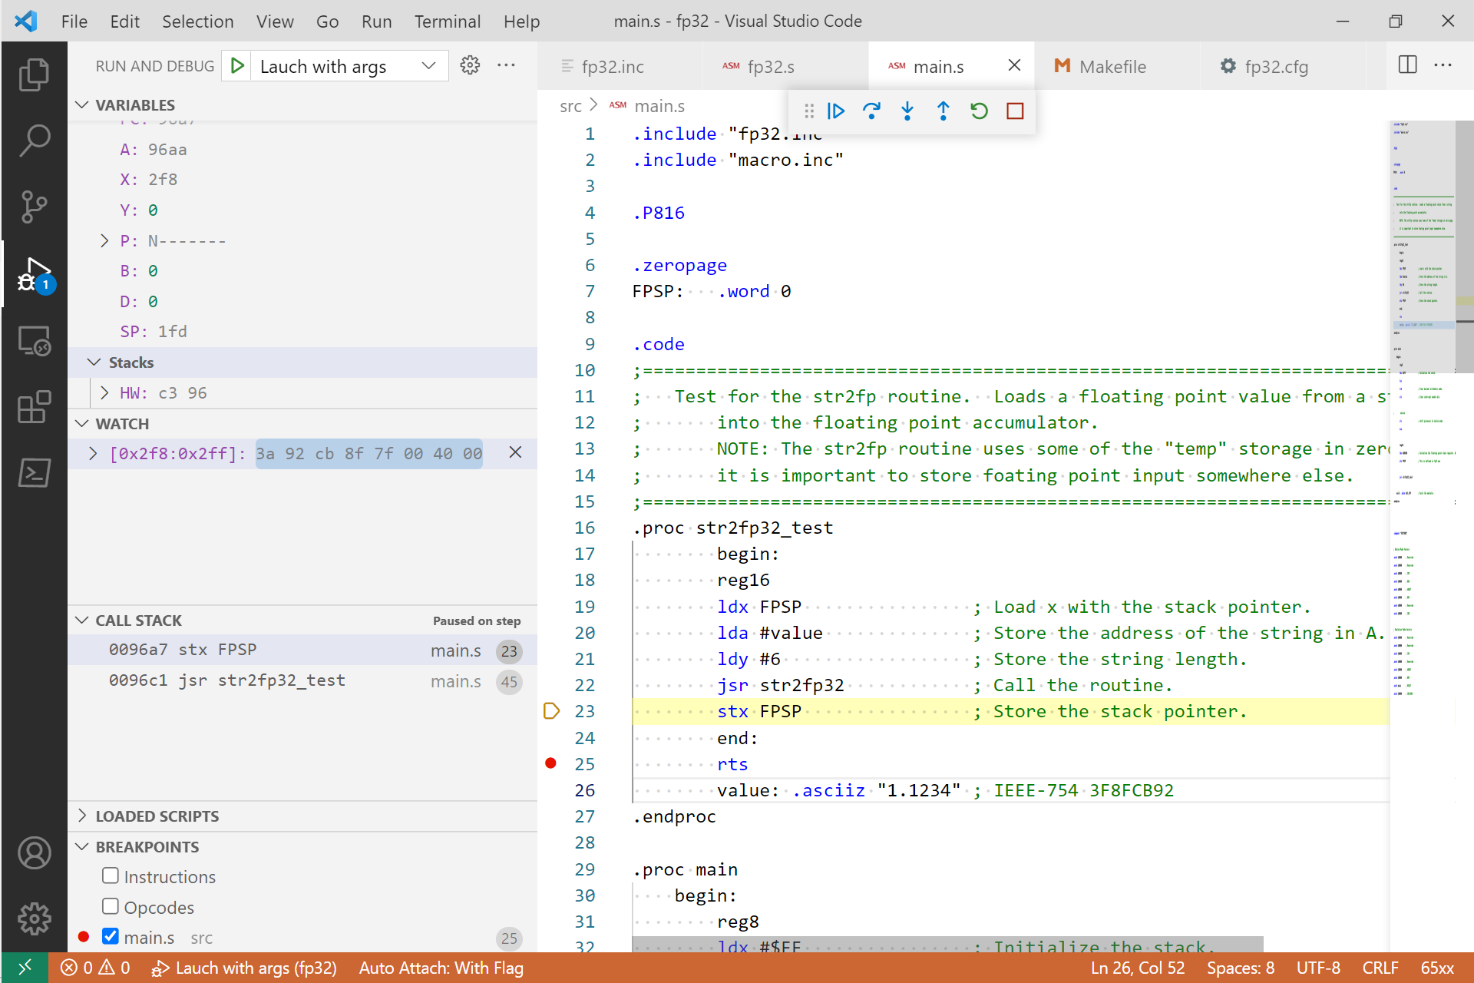This screenshot has width=1474, height=983.
Task: Enable the Opcodes breakpoint checkbox
Action: coord(111,906)
